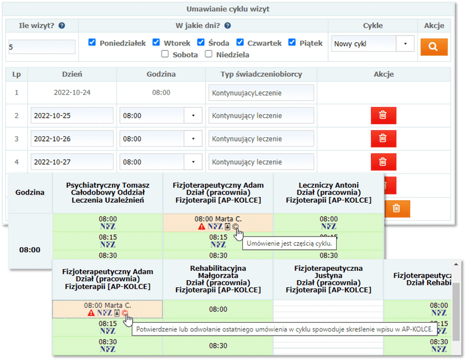Click Godzina header in middle schedule panel
The width and height of the screenshot is (466, 360).
pos(30,192)
